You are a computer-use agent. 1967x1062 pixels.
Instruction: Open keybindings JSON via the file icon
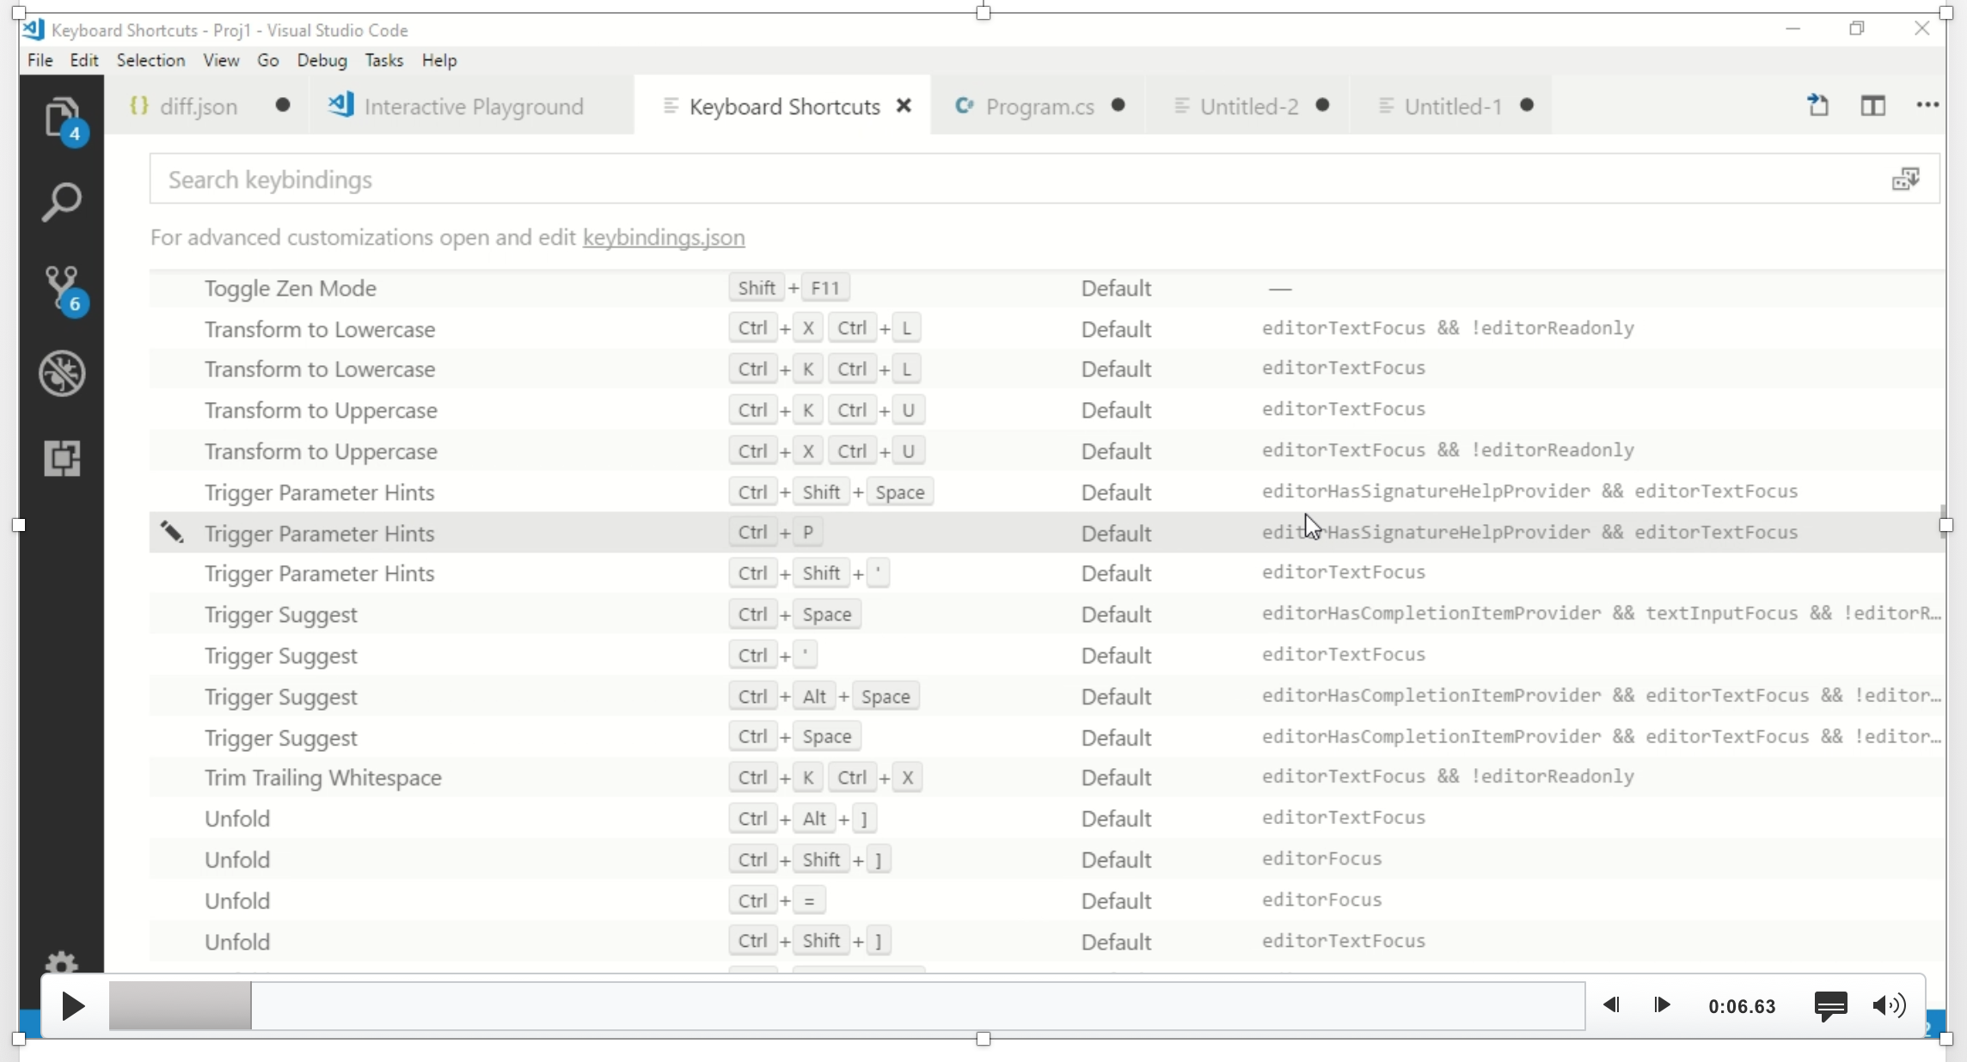tap(1818, 105)
